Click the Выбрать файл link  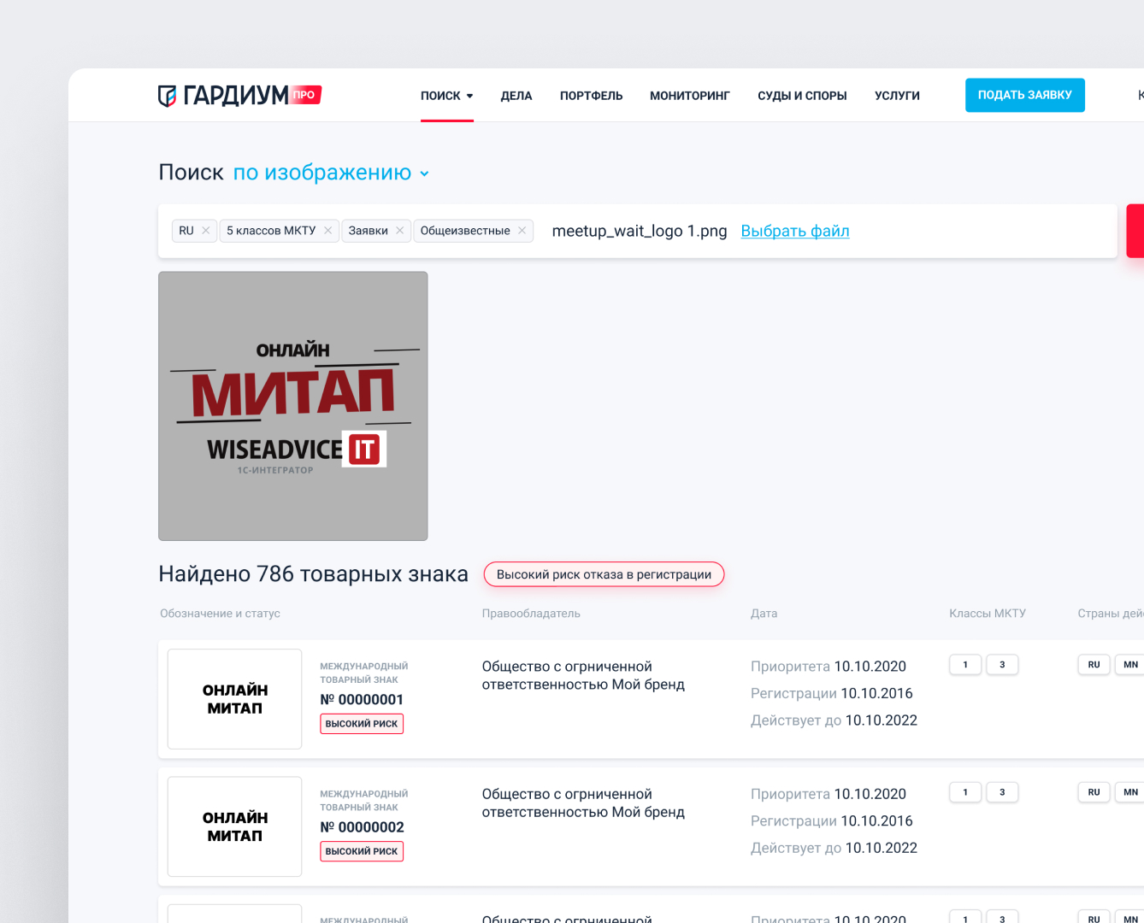794,231
